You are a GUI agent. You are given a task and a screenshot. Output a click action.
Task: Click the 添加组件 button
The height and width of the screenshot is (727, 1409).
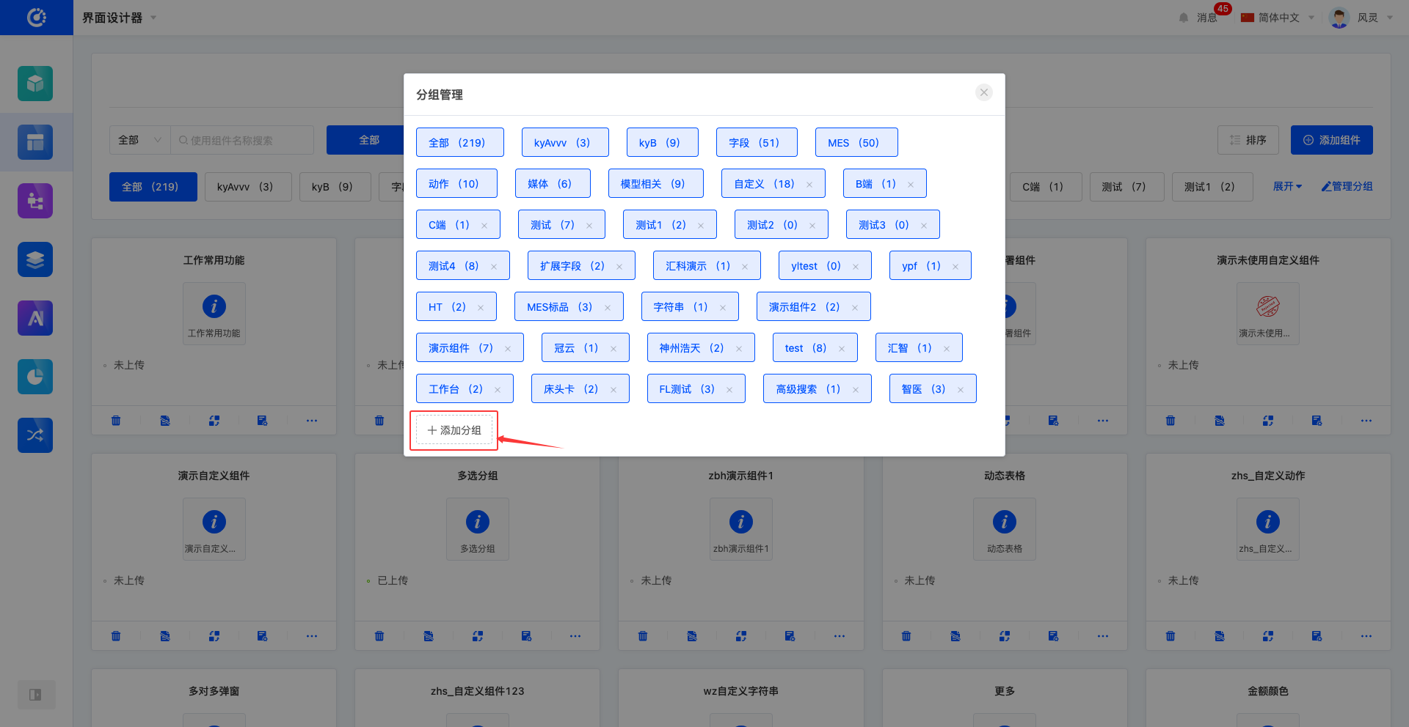coord(1331,140)
